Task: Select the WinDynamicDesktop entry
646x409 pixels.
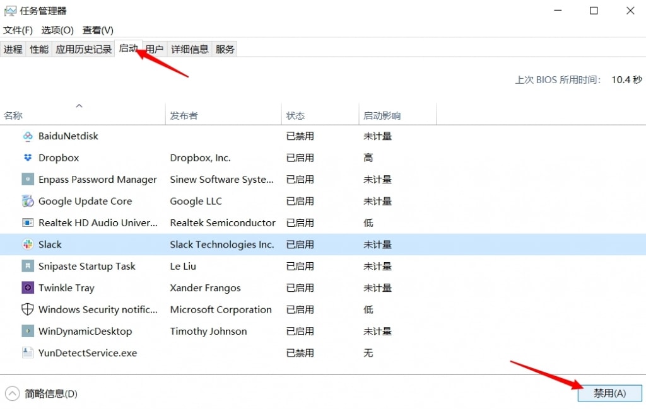Action: pos(85,331)
